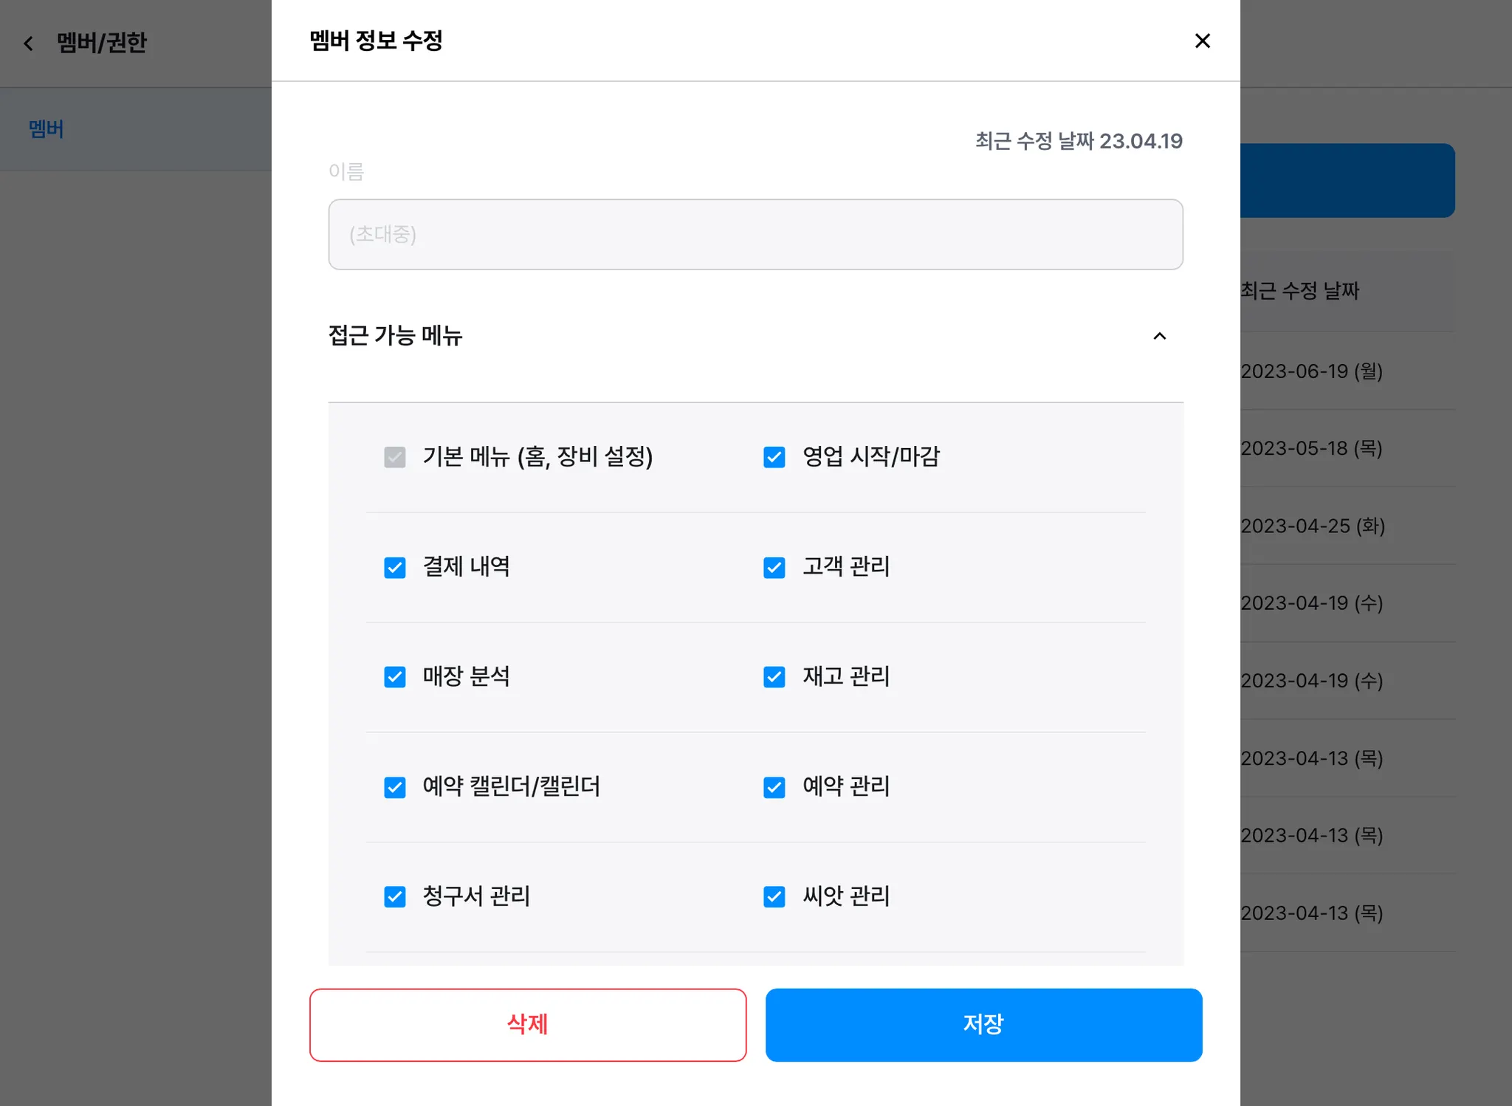
Task: Select the 멤버 sidebar tab
Action: pos(46,129)
